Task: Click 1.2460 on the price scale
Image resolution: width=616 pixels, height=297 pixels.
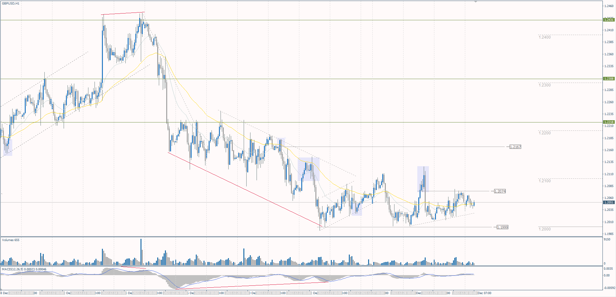Action: tap(609, 6)
